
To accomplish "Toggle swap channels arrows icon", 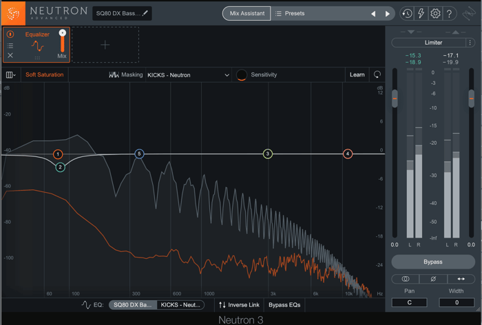I will (461, 279).
